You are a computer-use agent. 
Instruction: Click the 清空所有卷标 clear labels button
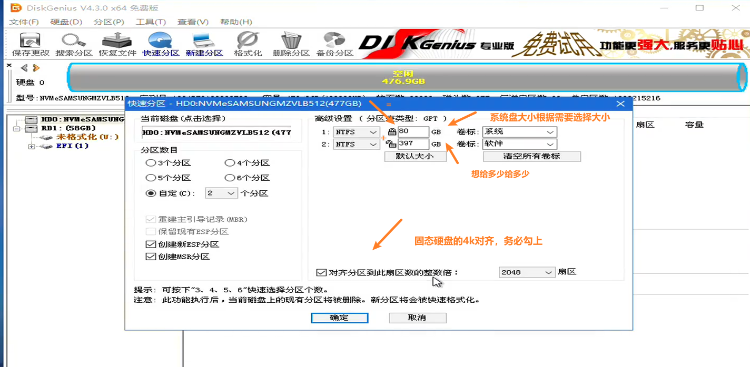(x=532, y=156)
